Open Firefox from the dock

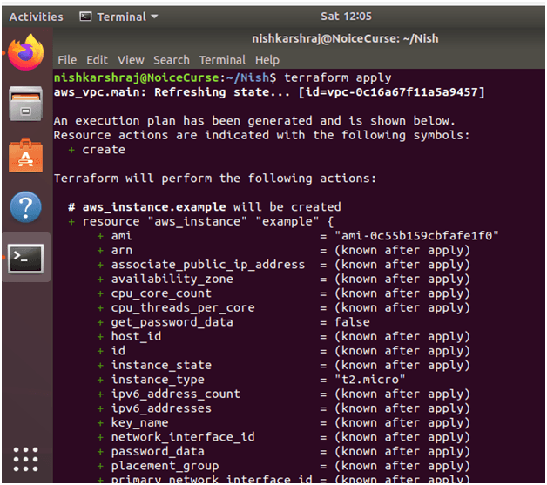25,51
